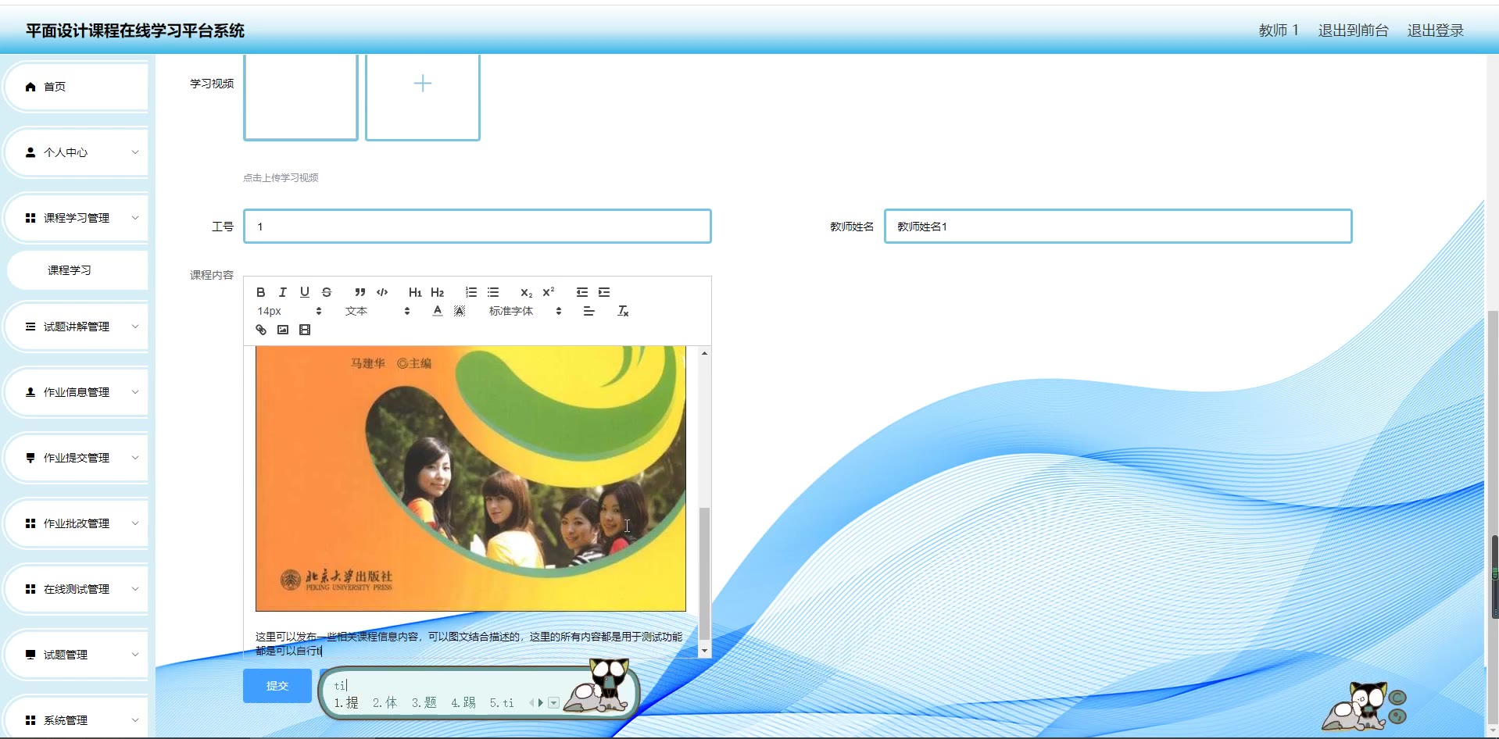Open the uploaded 学习视频 thumbnail box
Screen dimensions: 1499x739
click(301, 97)
